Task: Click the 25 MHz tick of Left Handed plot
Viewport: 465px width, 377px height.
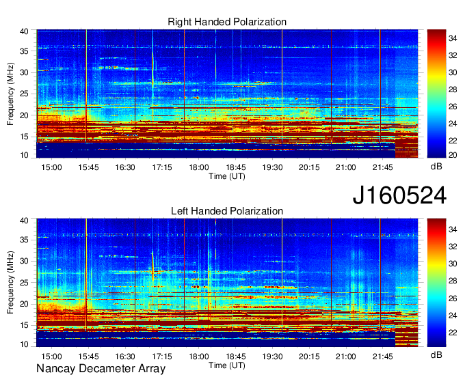Action: pyautogui.click(x=24, y=283)
